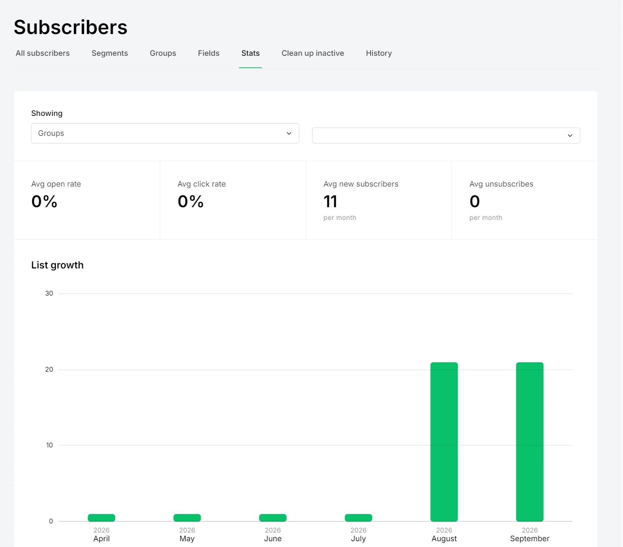Click the Avg unsubscribes value 0
Image resolution: width=623 pixels, height=547 pixels.
tap(474, 201)
